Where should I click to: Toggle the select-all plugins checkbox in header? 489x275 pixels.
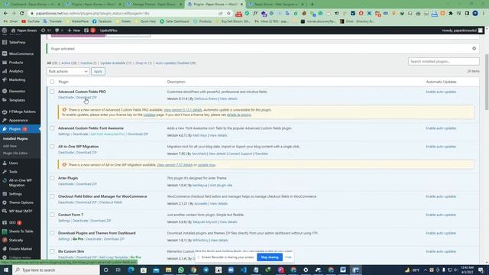pos(52,82)
